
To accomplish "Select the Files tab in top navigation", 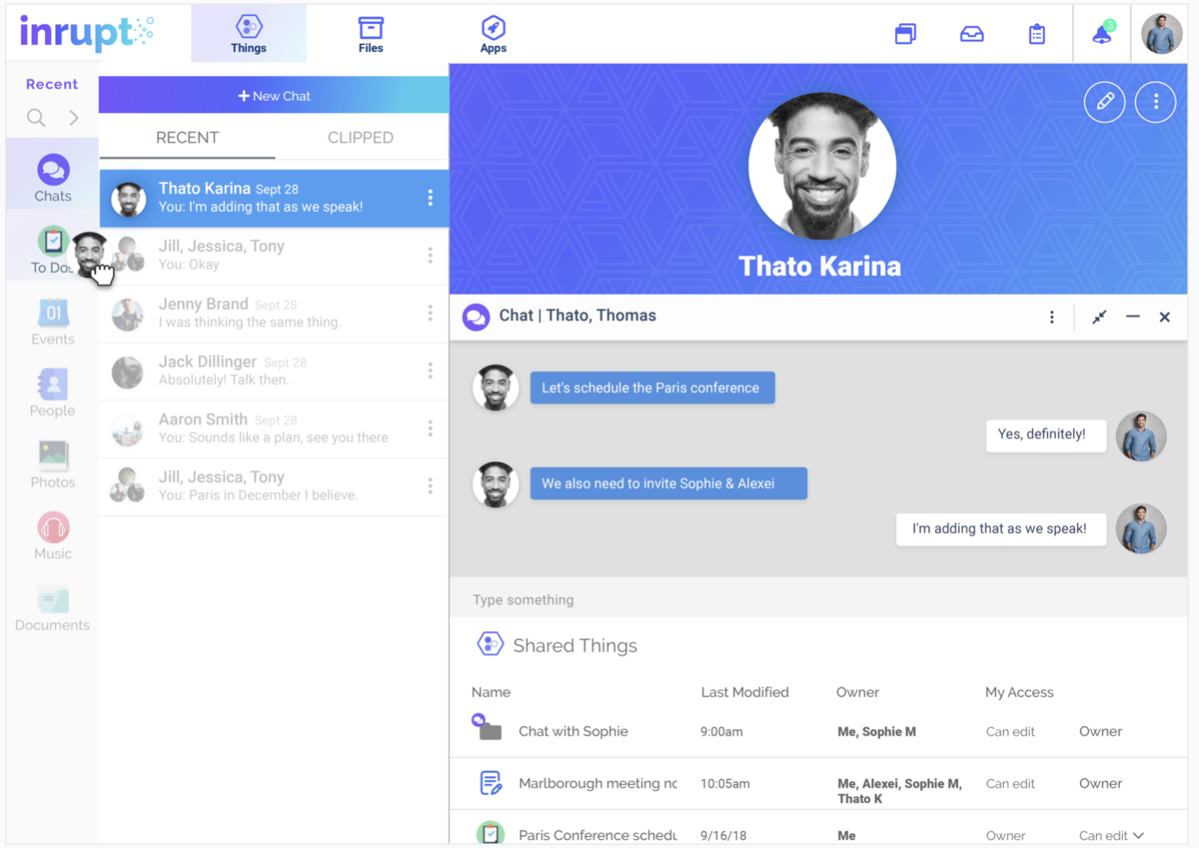I will pos(371,34).
